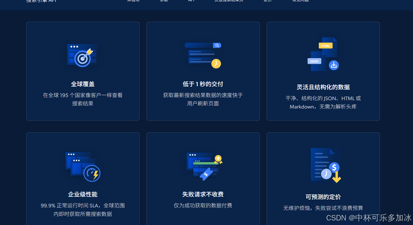Click the text 获取最新搜索结果数据的速度快于用户刷新页面
Viewport: 413px width, 225px height.
(203, 99)
